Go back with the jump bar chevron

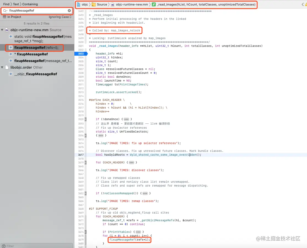pyautogui.click(x=303, y=4)
